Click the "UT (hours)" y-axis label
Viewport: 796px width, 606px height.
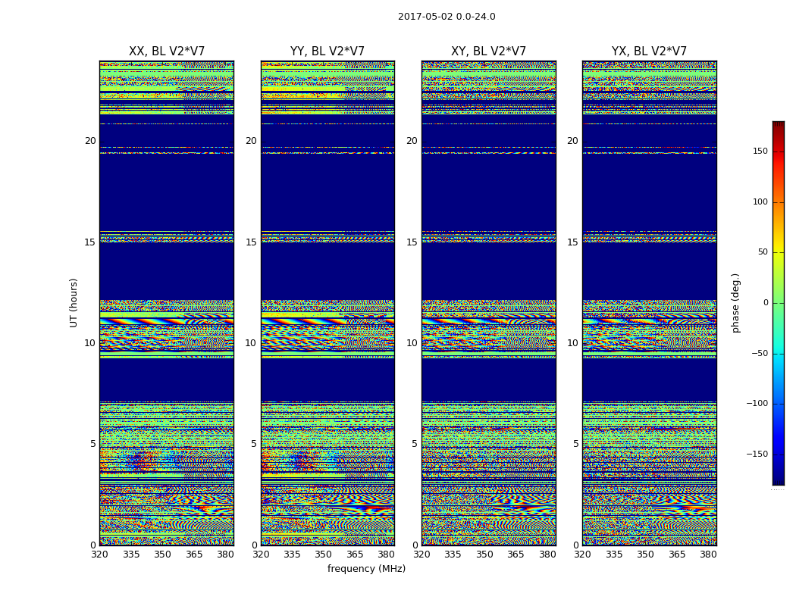coord(74,302)
